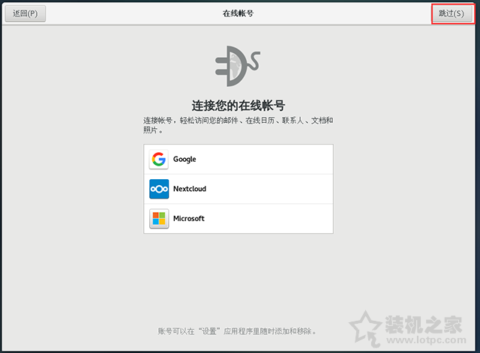Select the Google account icon
The width and height of the screenshot is (480, 353).
click(158, 159)
